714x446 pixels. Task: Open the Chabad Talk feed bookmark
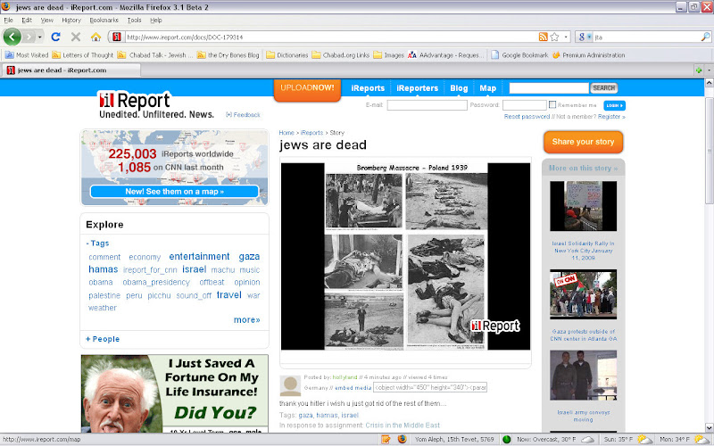(x=153, y=55)
